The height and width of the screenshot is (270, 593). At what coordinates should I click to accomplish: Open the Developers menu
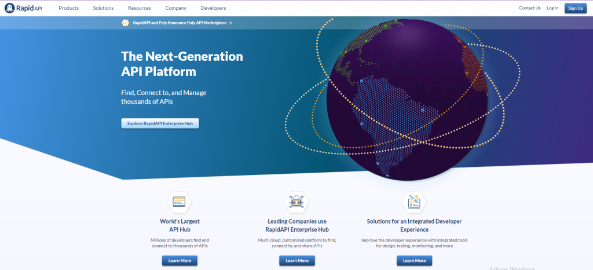point(213,8)
